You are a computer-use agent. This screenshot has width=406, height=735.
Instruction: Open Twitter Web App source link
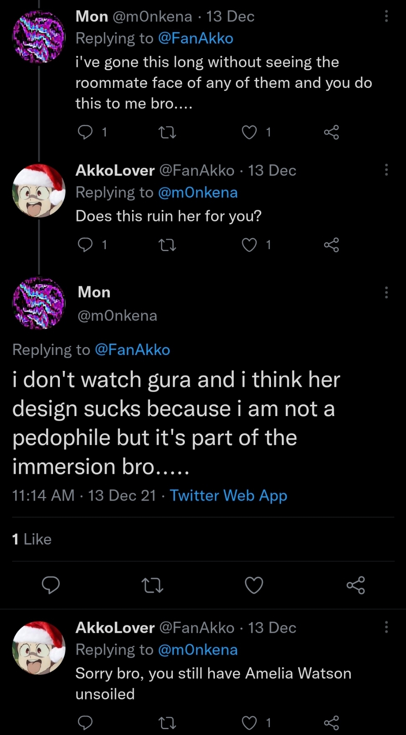pyautogui.click(x=228, y=496)
